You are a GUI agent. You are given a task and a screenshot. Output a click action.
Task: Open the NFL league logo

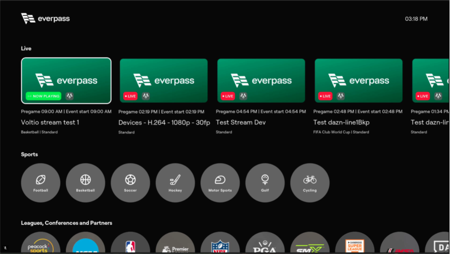(x=220, y=245)
